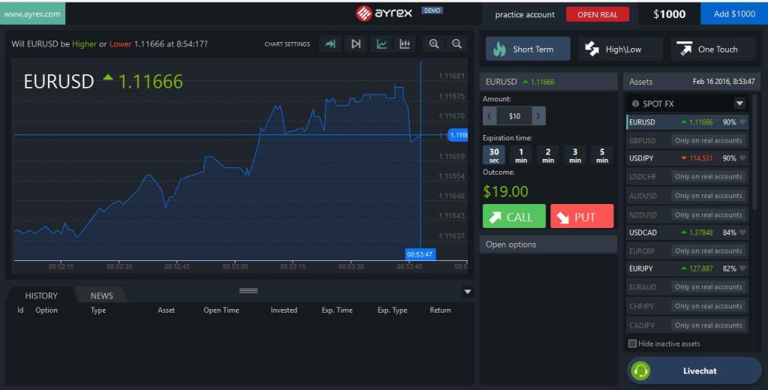The width and height of the screenshot is (768, 390).
Task: Switch to High\Low options tab
Action: [620, 49]
